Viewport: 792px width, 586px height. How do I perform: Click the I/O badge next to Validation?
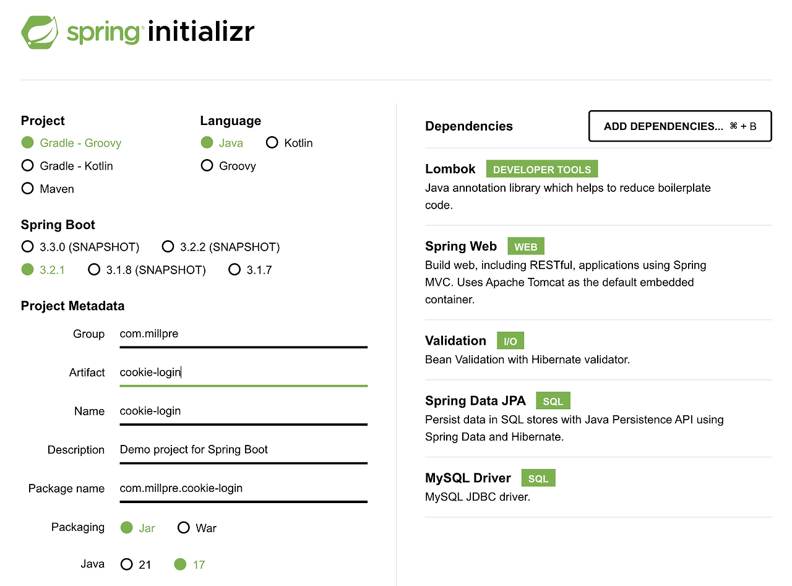pos(510,340)
